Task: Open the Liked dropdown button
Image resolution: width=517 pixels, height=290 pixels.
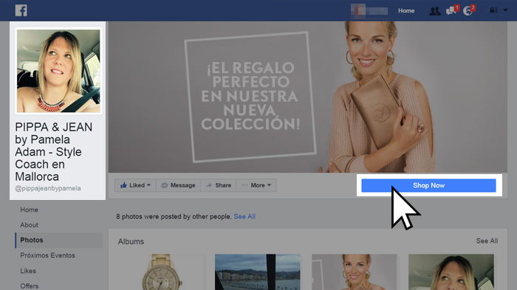Action: (x=135, y=185)
